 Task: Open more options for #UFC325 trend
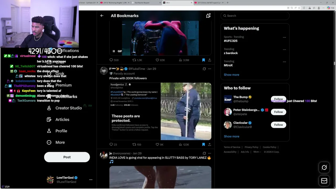284,37
